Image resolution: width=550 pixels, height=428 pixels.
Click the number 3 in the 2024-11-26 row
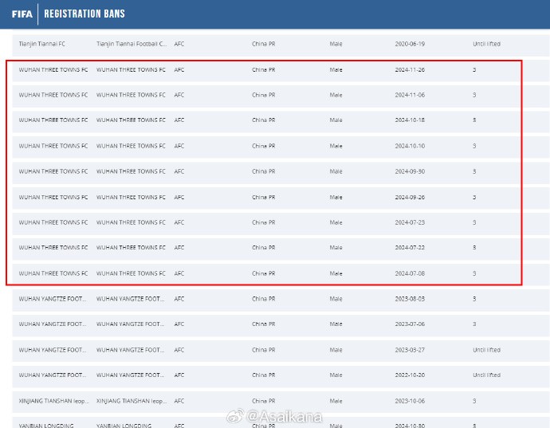(474, 70)
